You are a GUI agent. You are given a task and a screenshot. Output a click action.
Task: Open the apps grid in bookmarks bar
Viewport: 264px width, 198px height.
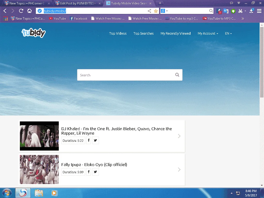[x=6, y=19]
